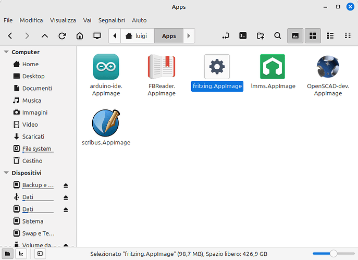Click the lmms.AppImage file name label
The width and height of the screenshot is (358, 260).
click(x=273, y=86)
